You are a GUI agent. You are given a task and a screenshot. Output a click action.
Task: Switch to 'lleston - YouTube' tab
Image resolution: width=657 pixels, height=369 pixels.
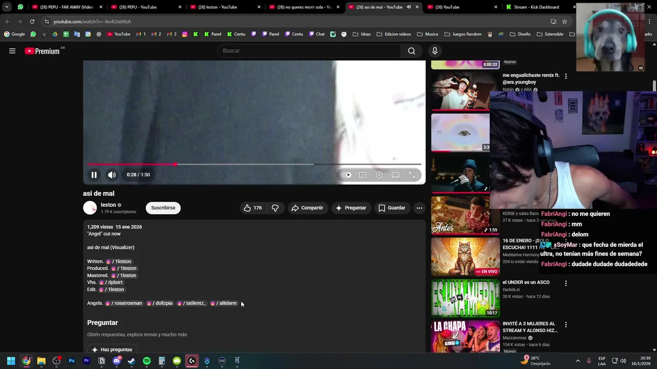pos(225,7)
